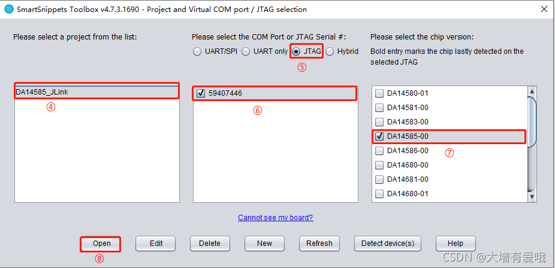Screen dimensions: 555x268
Task: Click the Delete project button
Action: point(210,243)
